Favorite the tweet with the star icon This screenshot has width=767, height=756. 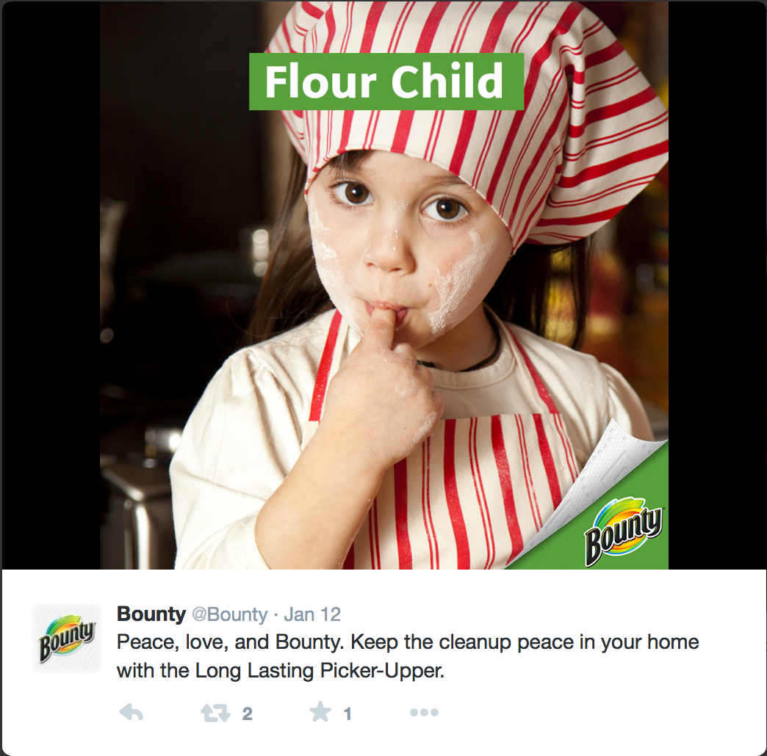pos(320,711)
